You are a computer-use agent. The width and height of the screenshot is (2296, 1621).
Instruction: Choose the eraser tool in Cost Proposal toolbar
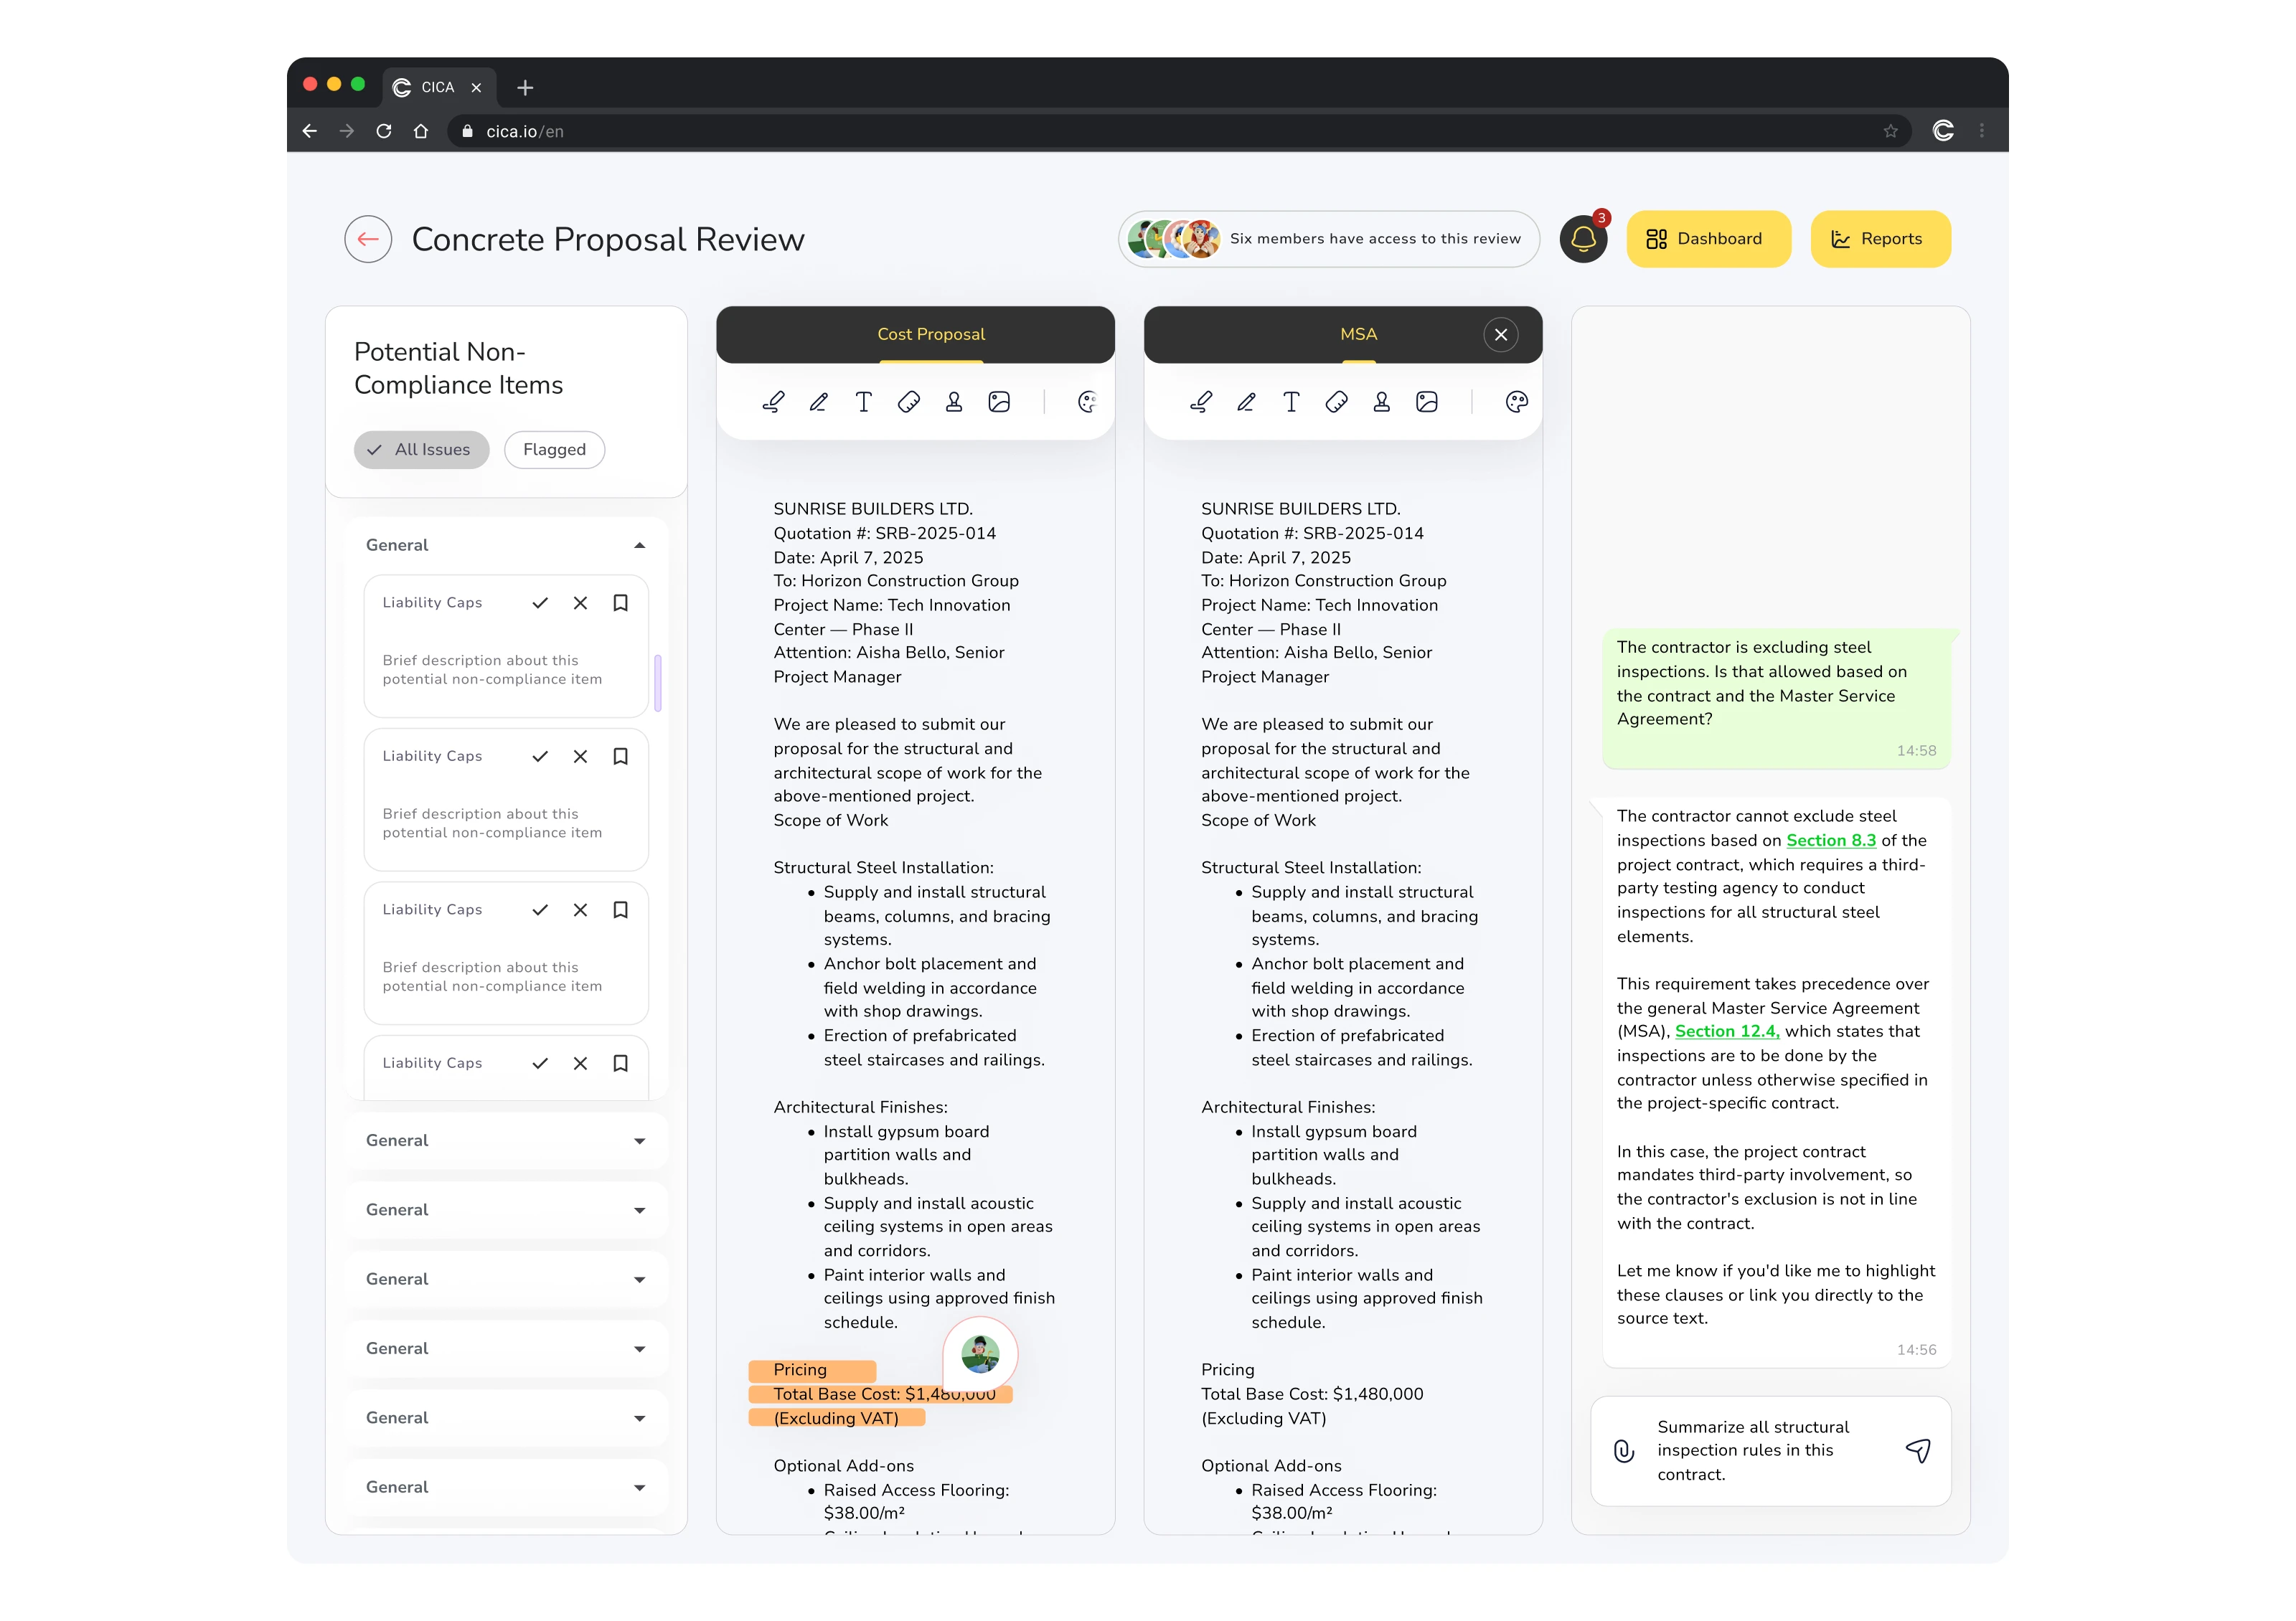[908, 402]
